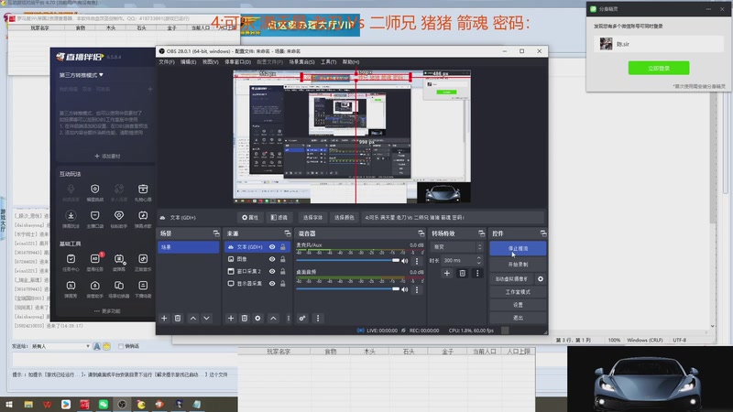Screen dimensions: 733x412
Task: Move selected source up in 来源 dock
Action: [273, 318]
